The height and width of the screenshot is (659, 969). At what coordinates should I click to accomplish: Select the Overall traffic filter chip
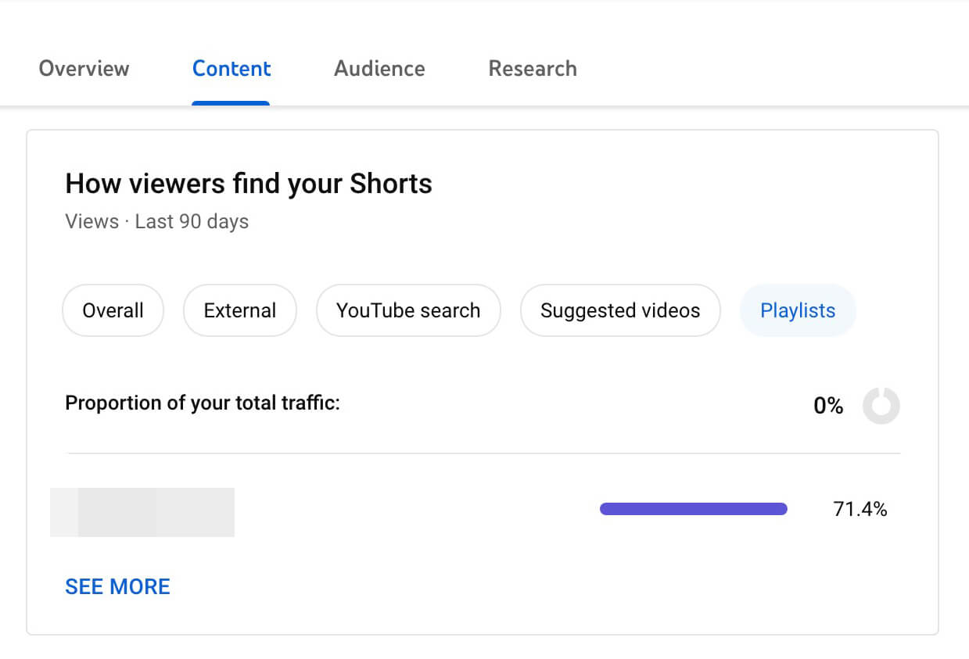[113, 310]
